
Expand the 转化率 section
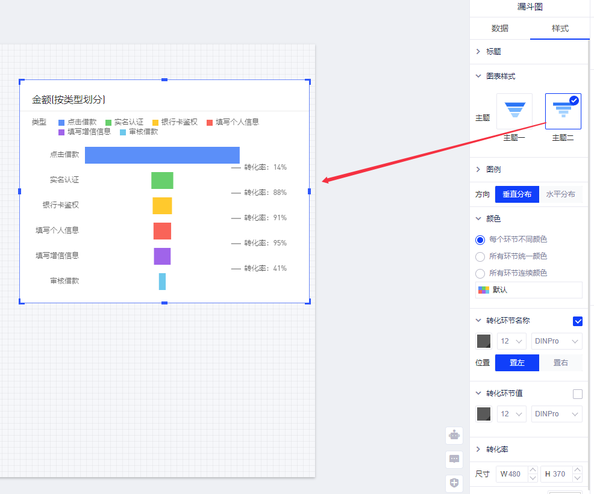[498, 449]
